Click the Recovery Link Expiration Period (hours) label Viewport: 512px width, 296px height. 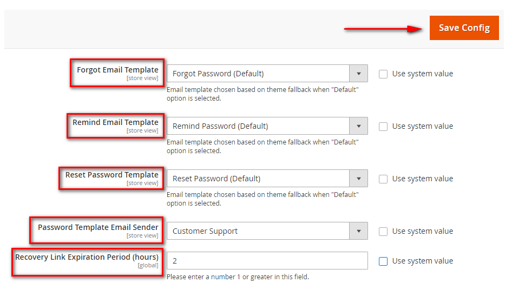tap(87, 257)
